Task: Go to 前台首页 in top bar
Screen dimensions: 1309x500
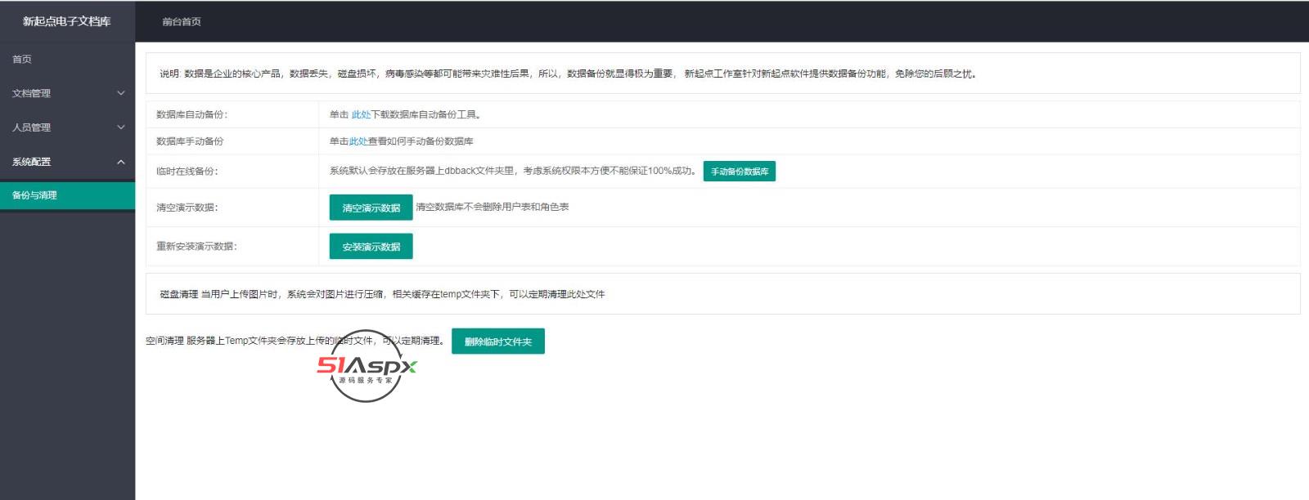Action: 182,22
